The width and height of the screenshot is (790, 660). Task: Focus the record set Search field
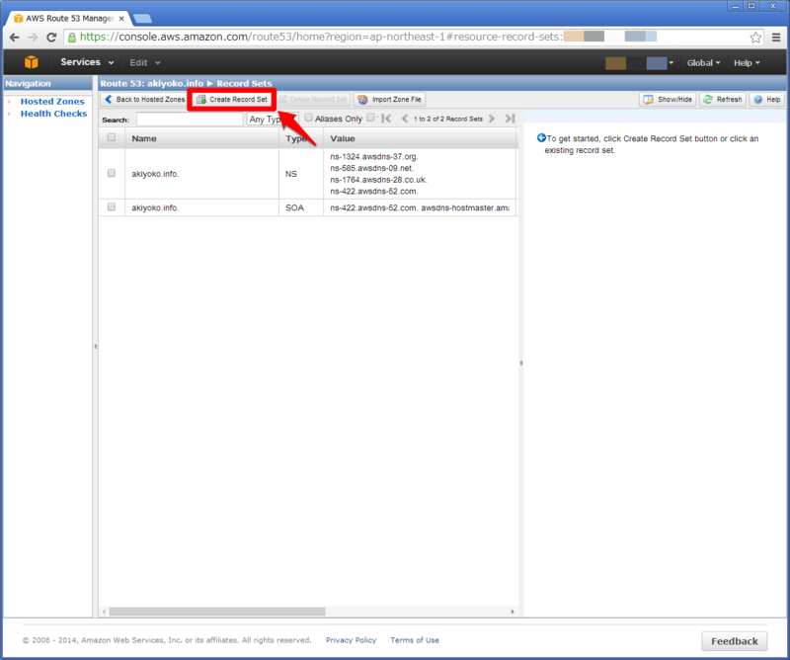click(x=190, y=119)
